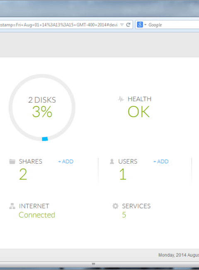This screenshot has height=270, width=199.
Task: Open the Google search engine icon
Action: [x=140, y=25]
